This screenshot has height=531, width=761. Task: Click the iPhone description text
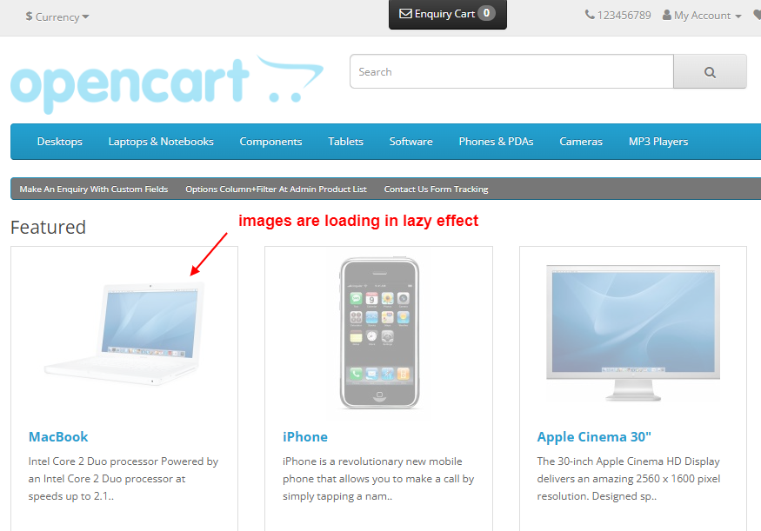click(378, 479)
